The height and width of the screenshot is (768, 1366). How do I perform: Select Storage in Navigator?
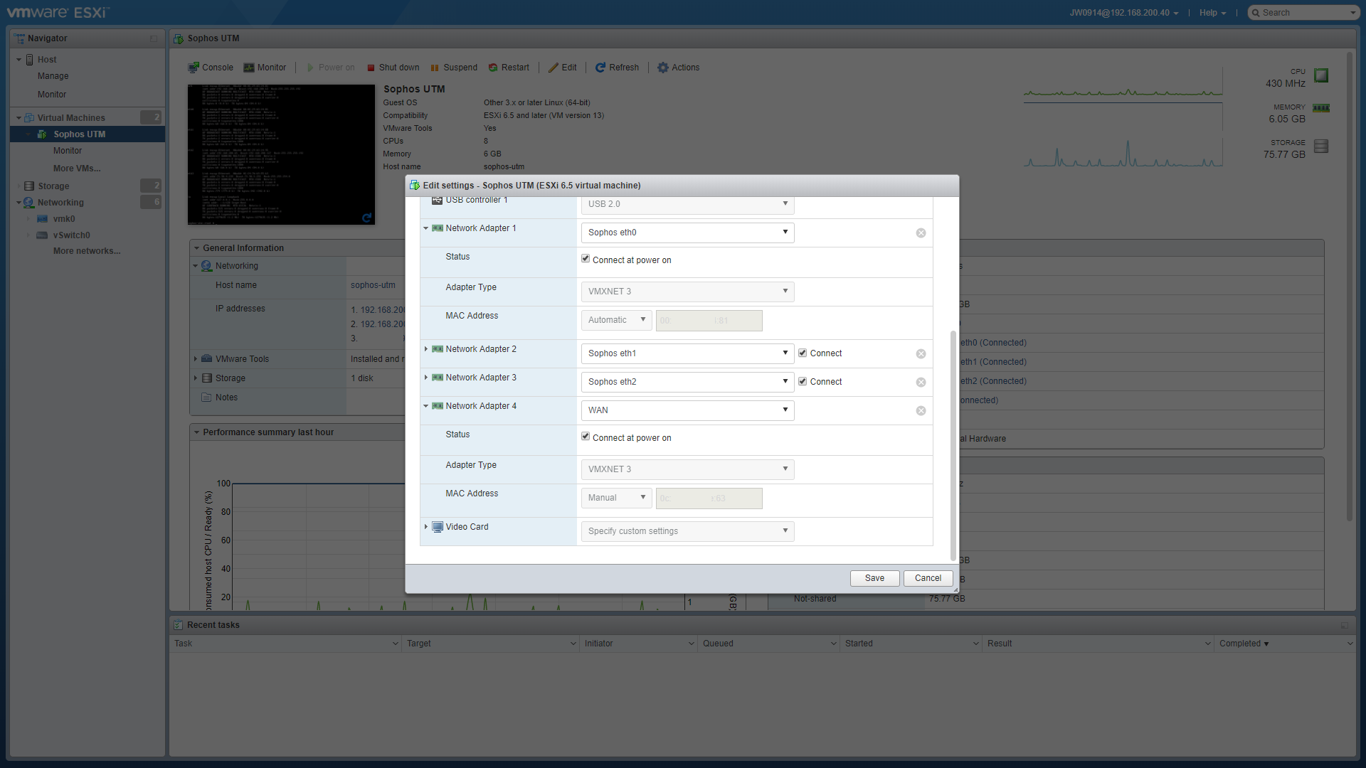[53, 186]
